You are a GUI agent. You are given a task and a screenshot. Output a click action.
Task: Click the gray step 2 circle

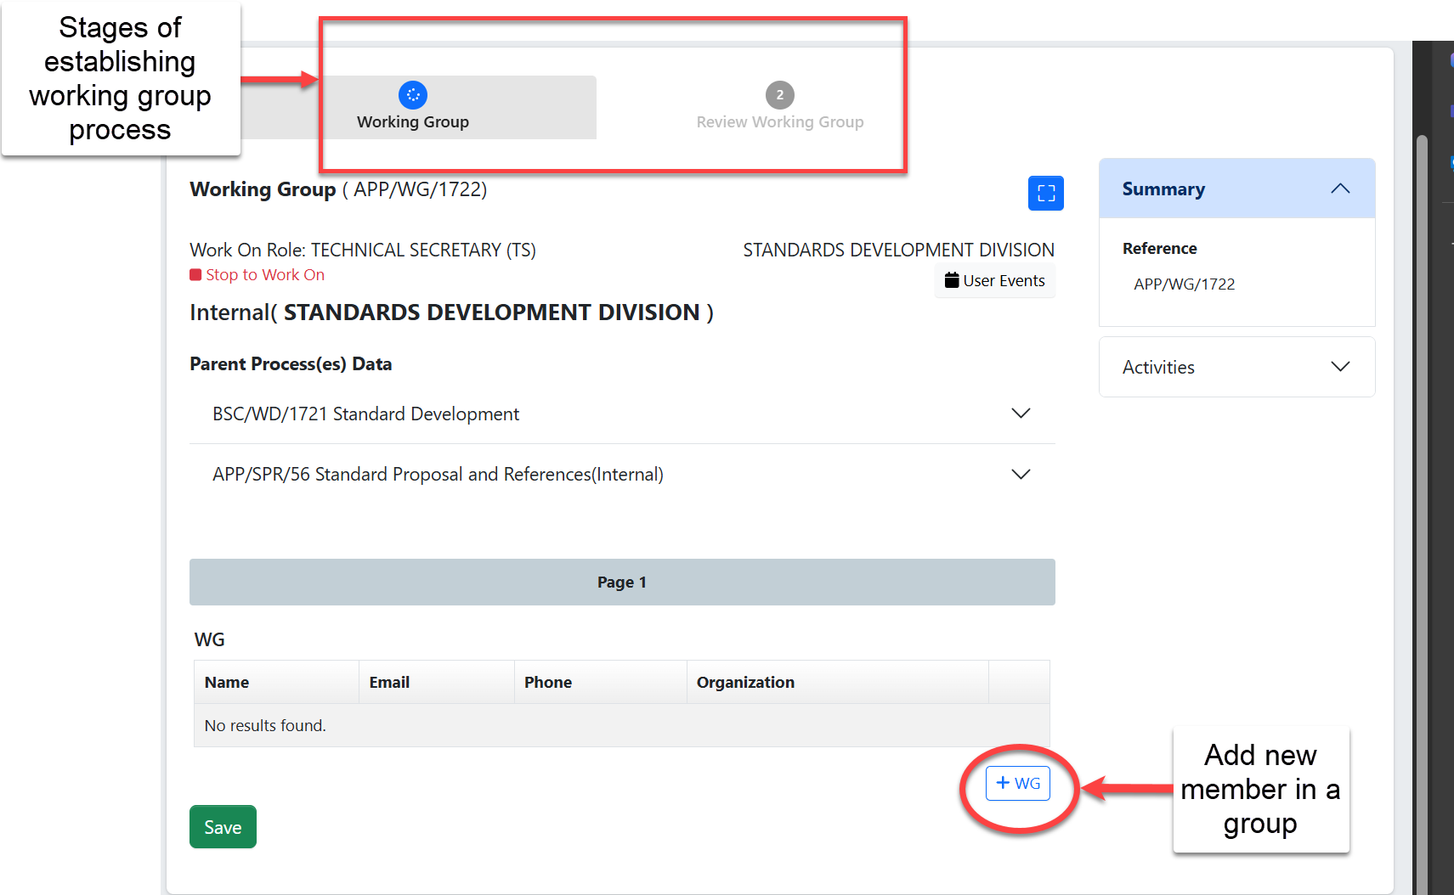[779, 95]
